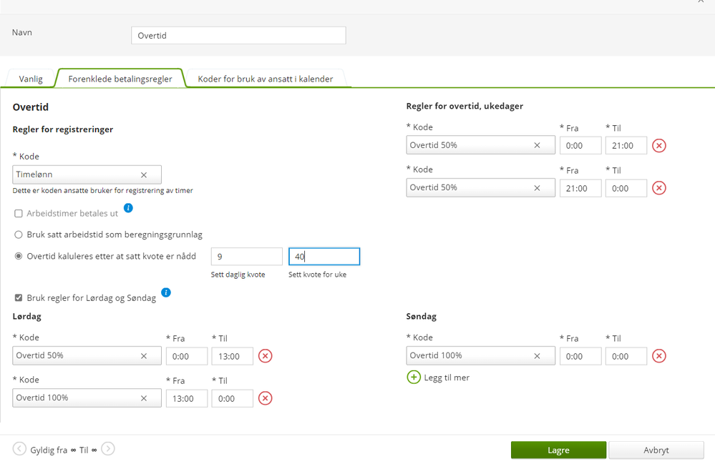Go to previous validity period arrow

19,449
